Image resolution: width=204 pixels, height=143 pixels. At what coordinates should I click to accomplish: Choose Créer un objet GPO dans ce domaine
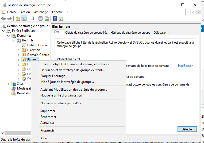pos(78,64)
